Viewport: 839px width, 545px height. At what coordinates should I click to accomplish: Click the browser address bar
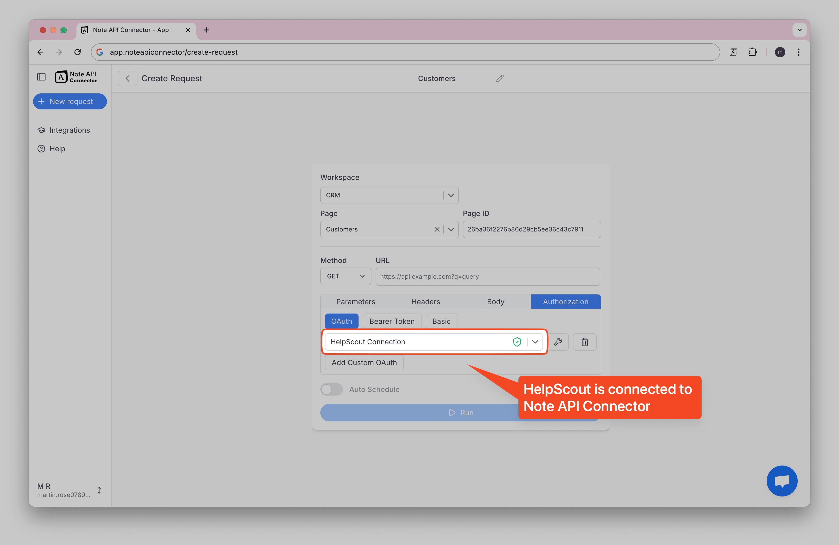point(405,52)
